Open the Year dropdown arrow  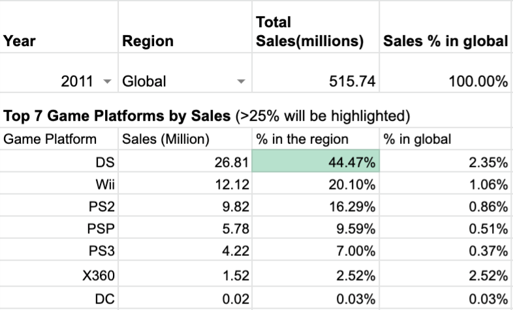pyautogui.click(x=106, y=81)
